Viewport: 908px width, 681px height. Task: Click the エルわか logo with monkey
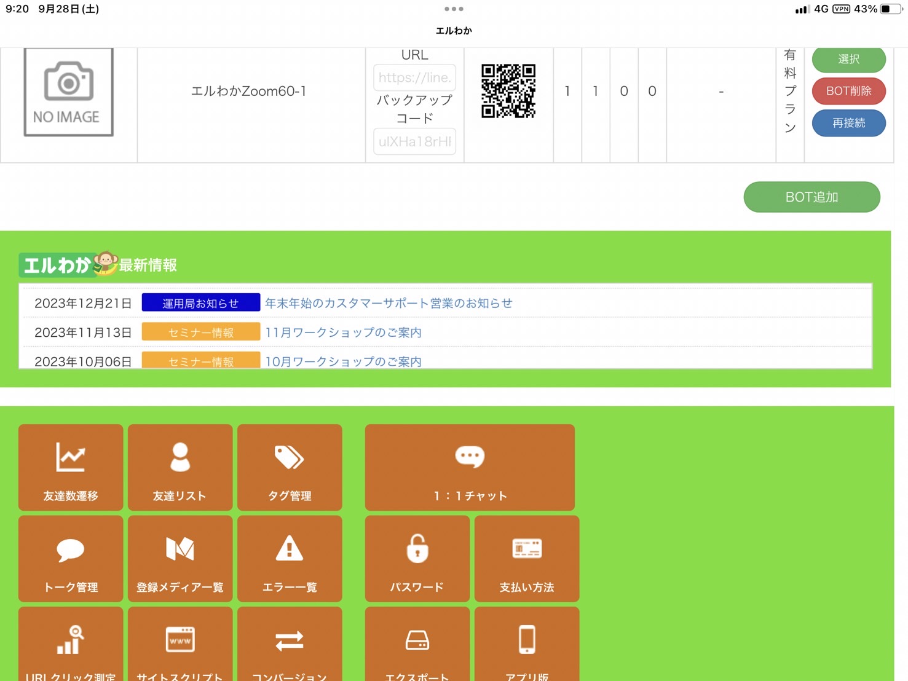pyautogui.click(x=68, y=264)
